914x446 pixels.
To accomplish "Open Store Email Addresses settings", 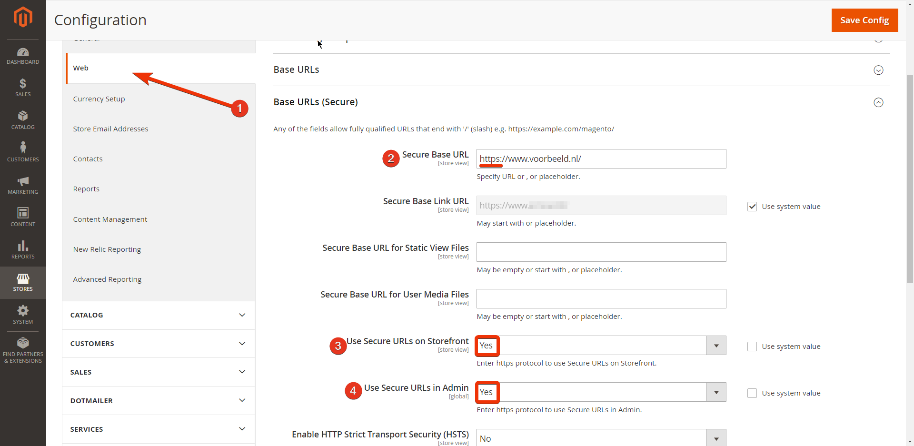I will point(110,129).
